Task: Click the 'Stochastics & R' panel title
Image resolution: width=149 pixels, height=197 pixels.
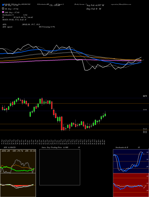Action: pos(122,147)
